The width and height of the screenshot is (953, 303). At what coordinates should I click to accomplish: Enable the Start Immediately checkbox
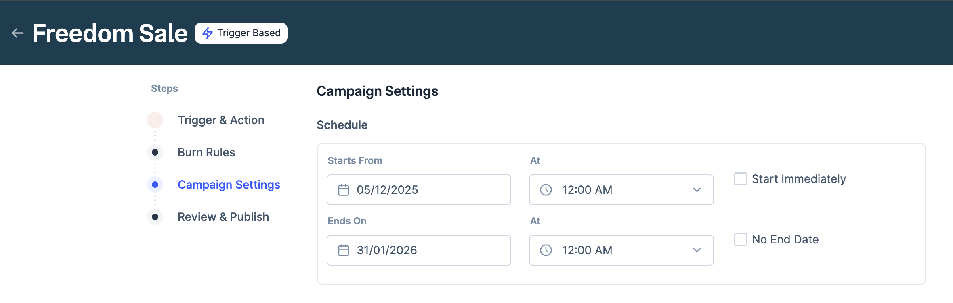point(740,179)
